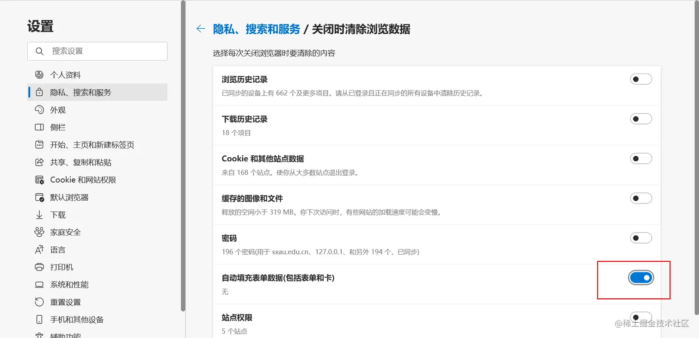Enable the 密码 clearing switch

[x=641, y=238]
